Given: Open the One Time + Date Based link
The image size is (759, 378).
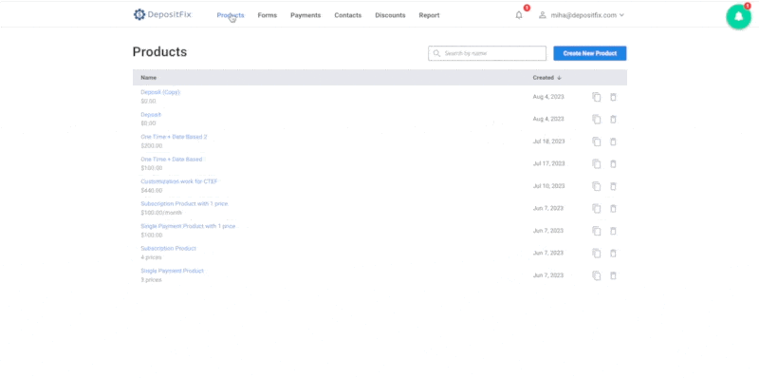Looking at the screenshot, I should [172, 159].
